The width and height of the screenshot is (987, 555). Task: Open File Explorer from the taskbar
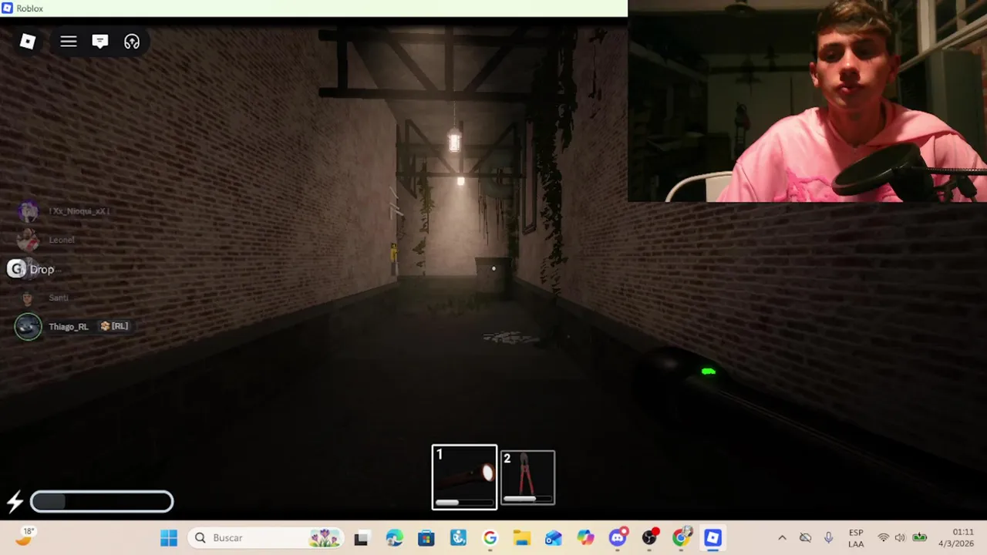(522, 538)
